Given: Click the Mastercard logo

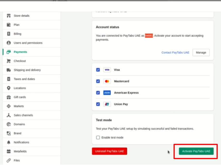Looking at the screenshot, I should coord(107,81).
